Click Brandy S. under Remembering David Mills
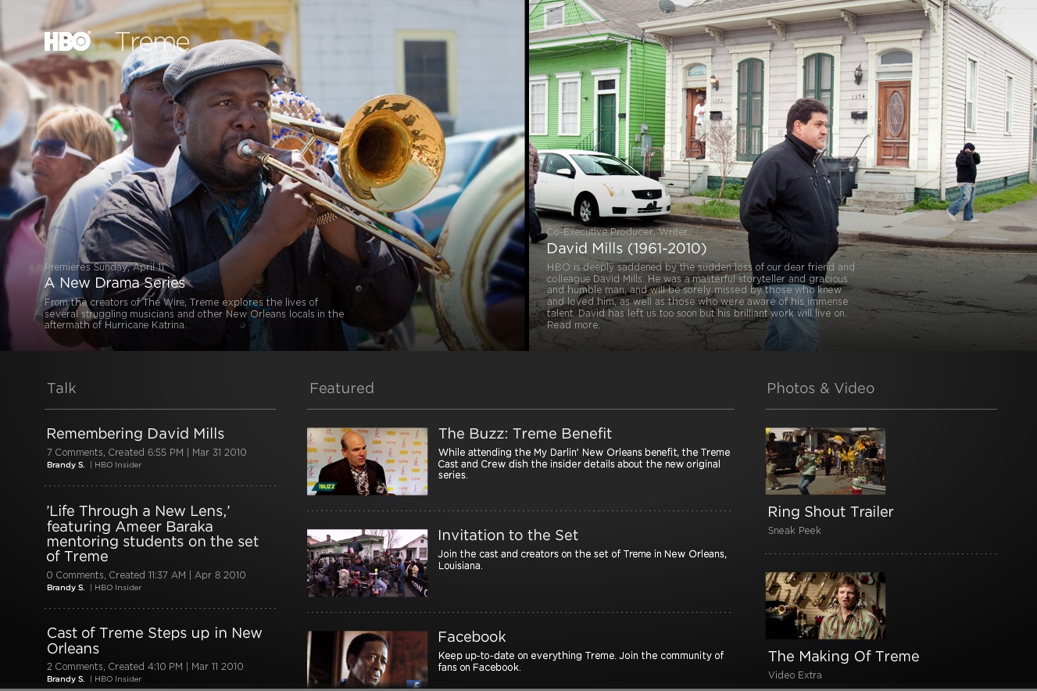Image resolution: width=1037 pixels, height=691 pixels. 66,465
